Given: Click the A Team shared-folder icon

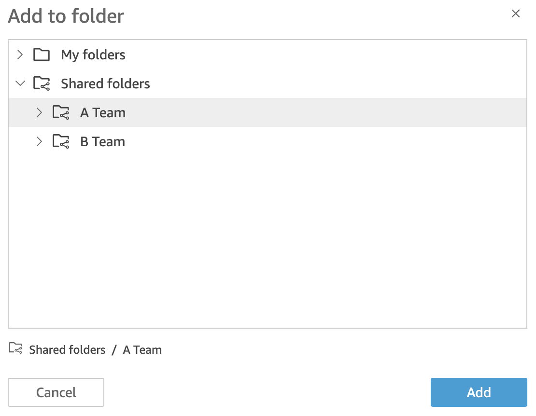Looking at the screenshot, I should pyautogui.click(x=61, y=112).
